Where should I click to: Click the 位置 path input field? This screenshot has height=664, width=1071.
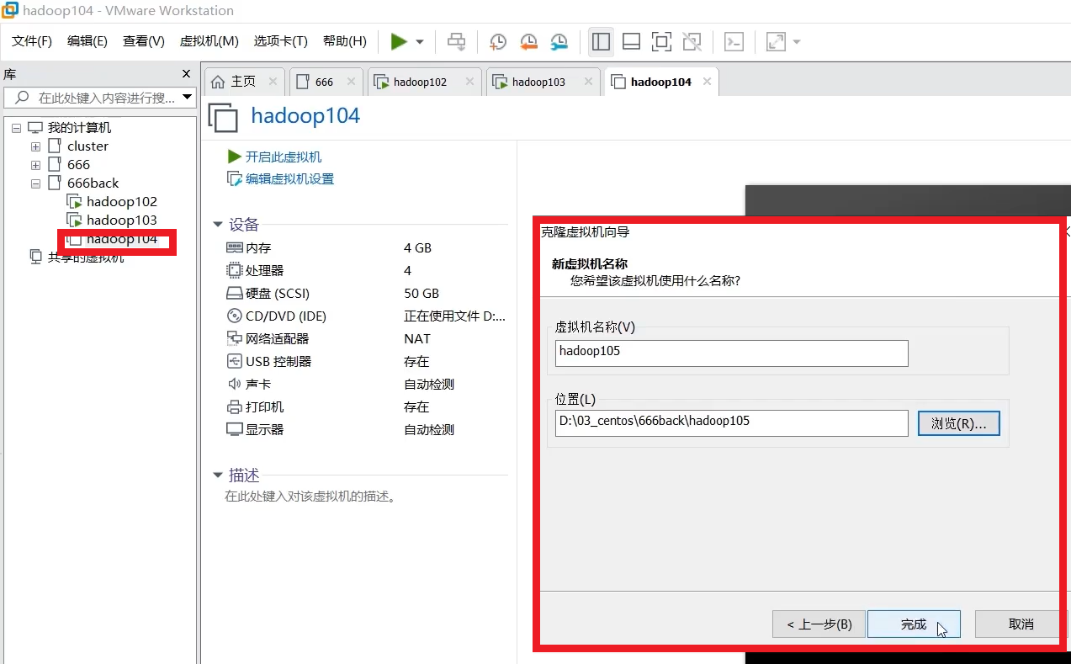coord(731,422)
